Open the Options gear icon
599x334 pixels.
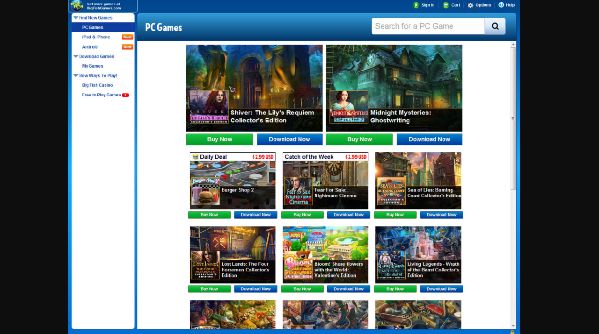[471, 5]
